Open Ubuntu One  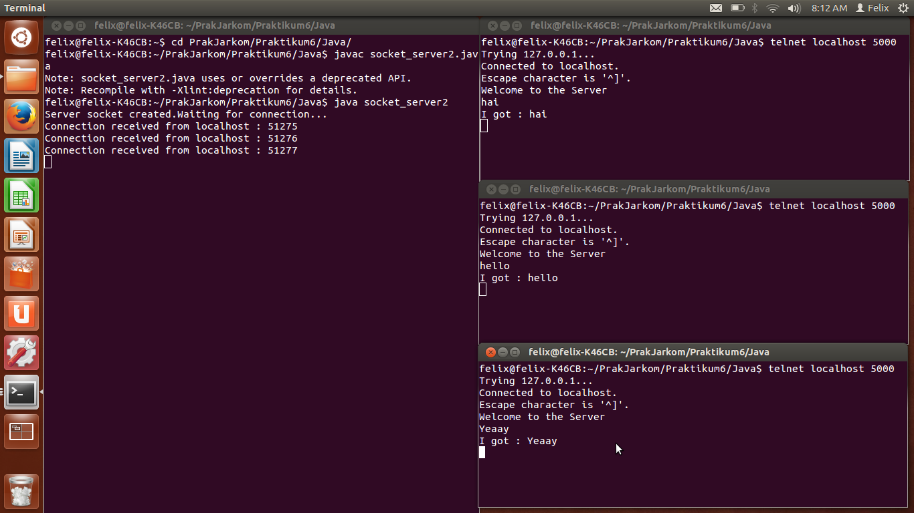[x=21, y=313]
